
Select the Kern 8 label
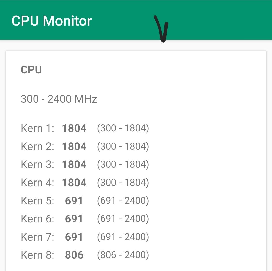38,255
